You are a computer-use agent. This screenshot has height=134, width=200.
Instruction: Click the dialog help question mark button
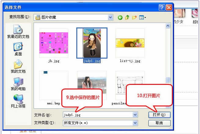pyautogui.click(x=162, y=8)
